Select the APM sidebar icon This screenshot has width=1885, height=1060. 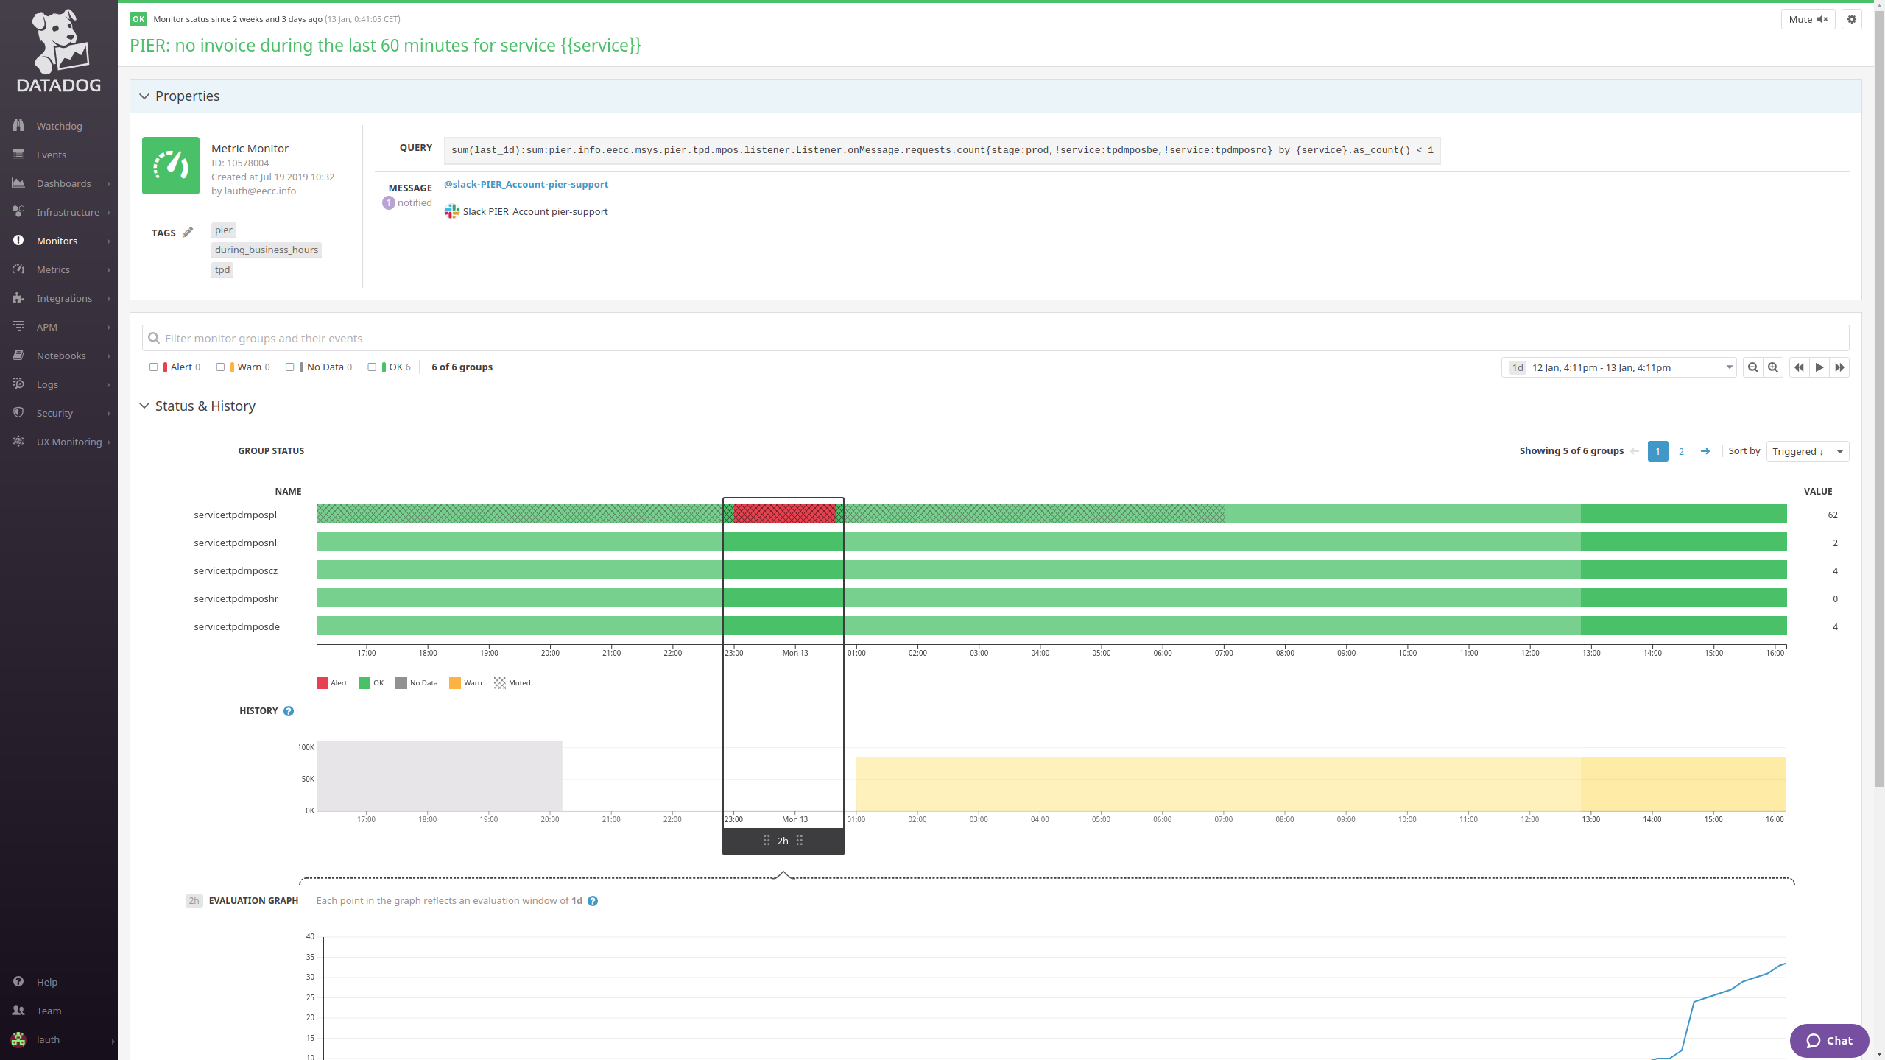[18, 326]
